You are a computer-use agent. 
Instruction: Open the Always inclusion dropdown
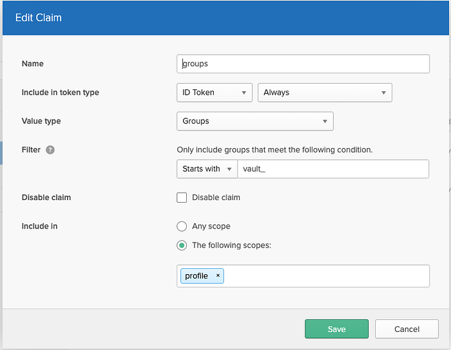click(325, 93)
